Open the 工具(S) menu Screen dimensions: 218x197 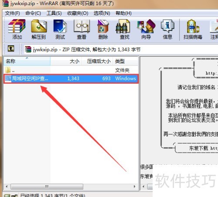point(54,13)
